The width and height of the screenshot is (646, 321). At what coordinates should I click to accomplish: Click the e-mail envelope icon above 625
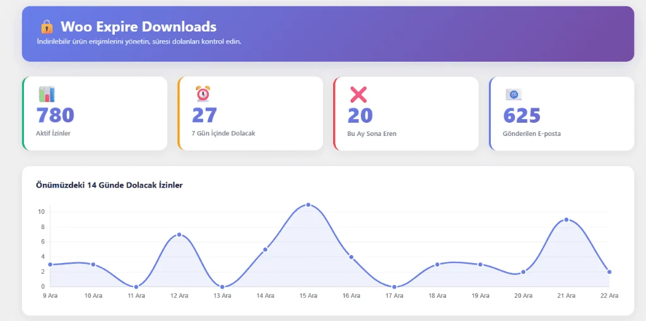click(514, 94)
